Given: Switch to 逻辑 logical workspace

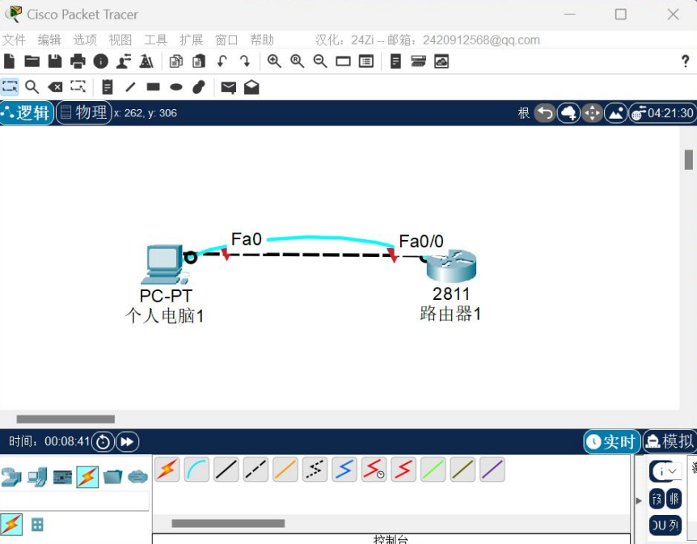Looking at the screenshot, I should tap(27, 112).
